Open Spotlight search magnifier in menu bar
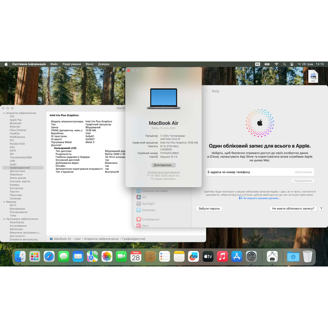The width and height of the screenshot is (328, 328). point(284,64)
